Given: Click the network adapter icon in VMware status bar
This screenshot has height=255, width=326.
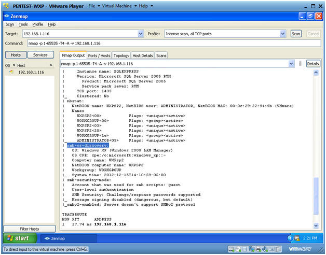Looking at the screenshot, I should 252,249.
